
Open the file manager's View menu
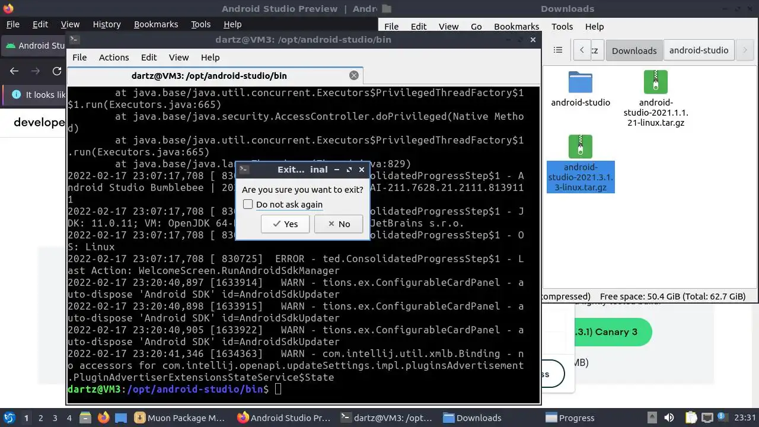448,26
